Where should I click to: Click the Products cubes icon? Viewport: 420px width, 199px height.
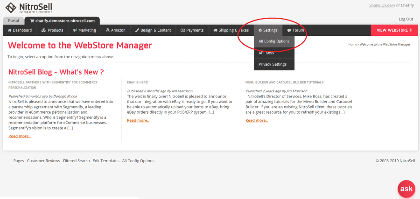point(44,30)
